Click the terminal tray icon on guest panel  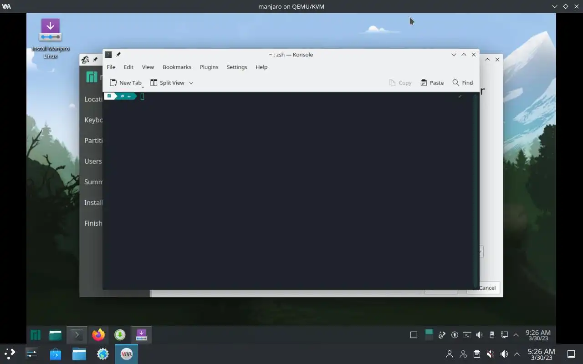pos(467,335)
